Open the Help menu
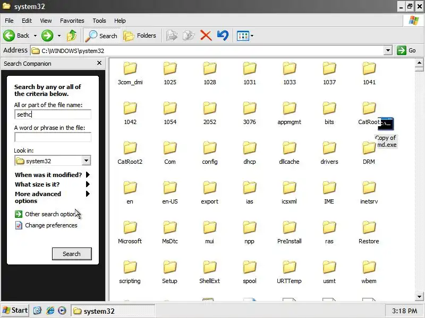The image size is (425, 318). (x=120, y=21)
